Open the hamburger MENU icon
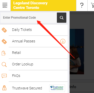 click(x=5, y=5)
